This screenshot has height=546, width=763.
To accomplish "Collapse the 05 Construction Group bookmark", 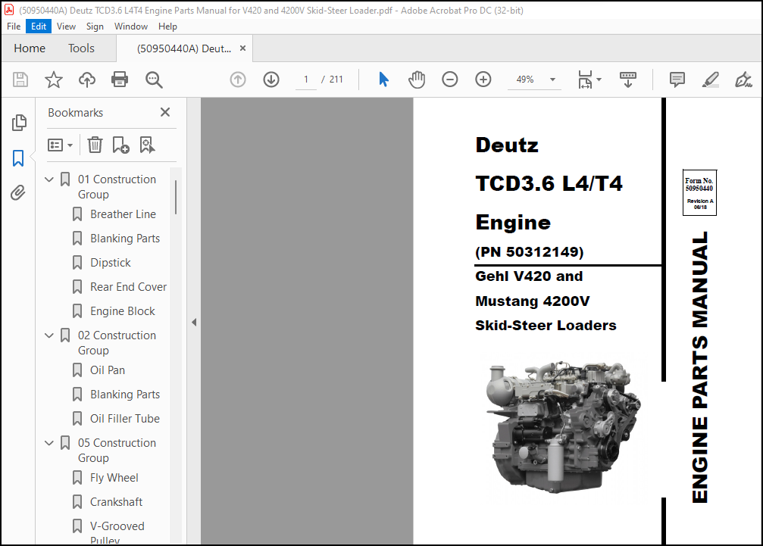I will 49,443.
